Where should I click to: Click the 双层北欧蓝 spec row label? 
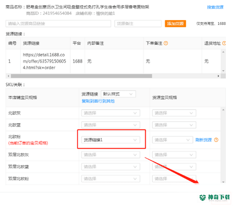tap(18, 167)
